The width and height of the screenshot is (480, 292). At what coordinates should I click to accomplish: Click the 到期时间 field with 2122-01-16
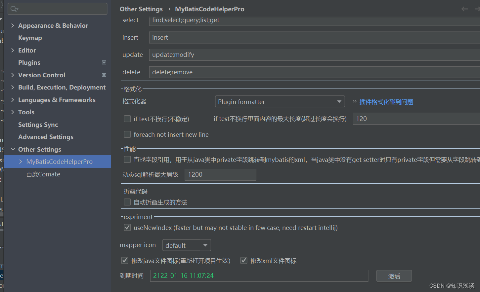(259, 275)
